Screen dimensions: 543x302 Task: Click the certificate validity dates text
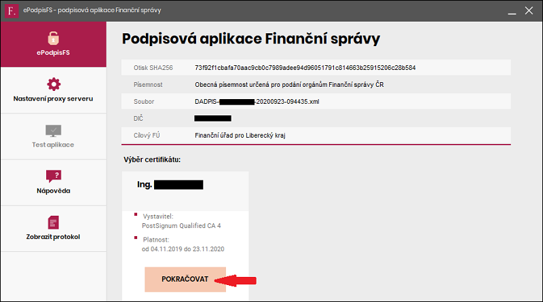click(183, 249)
